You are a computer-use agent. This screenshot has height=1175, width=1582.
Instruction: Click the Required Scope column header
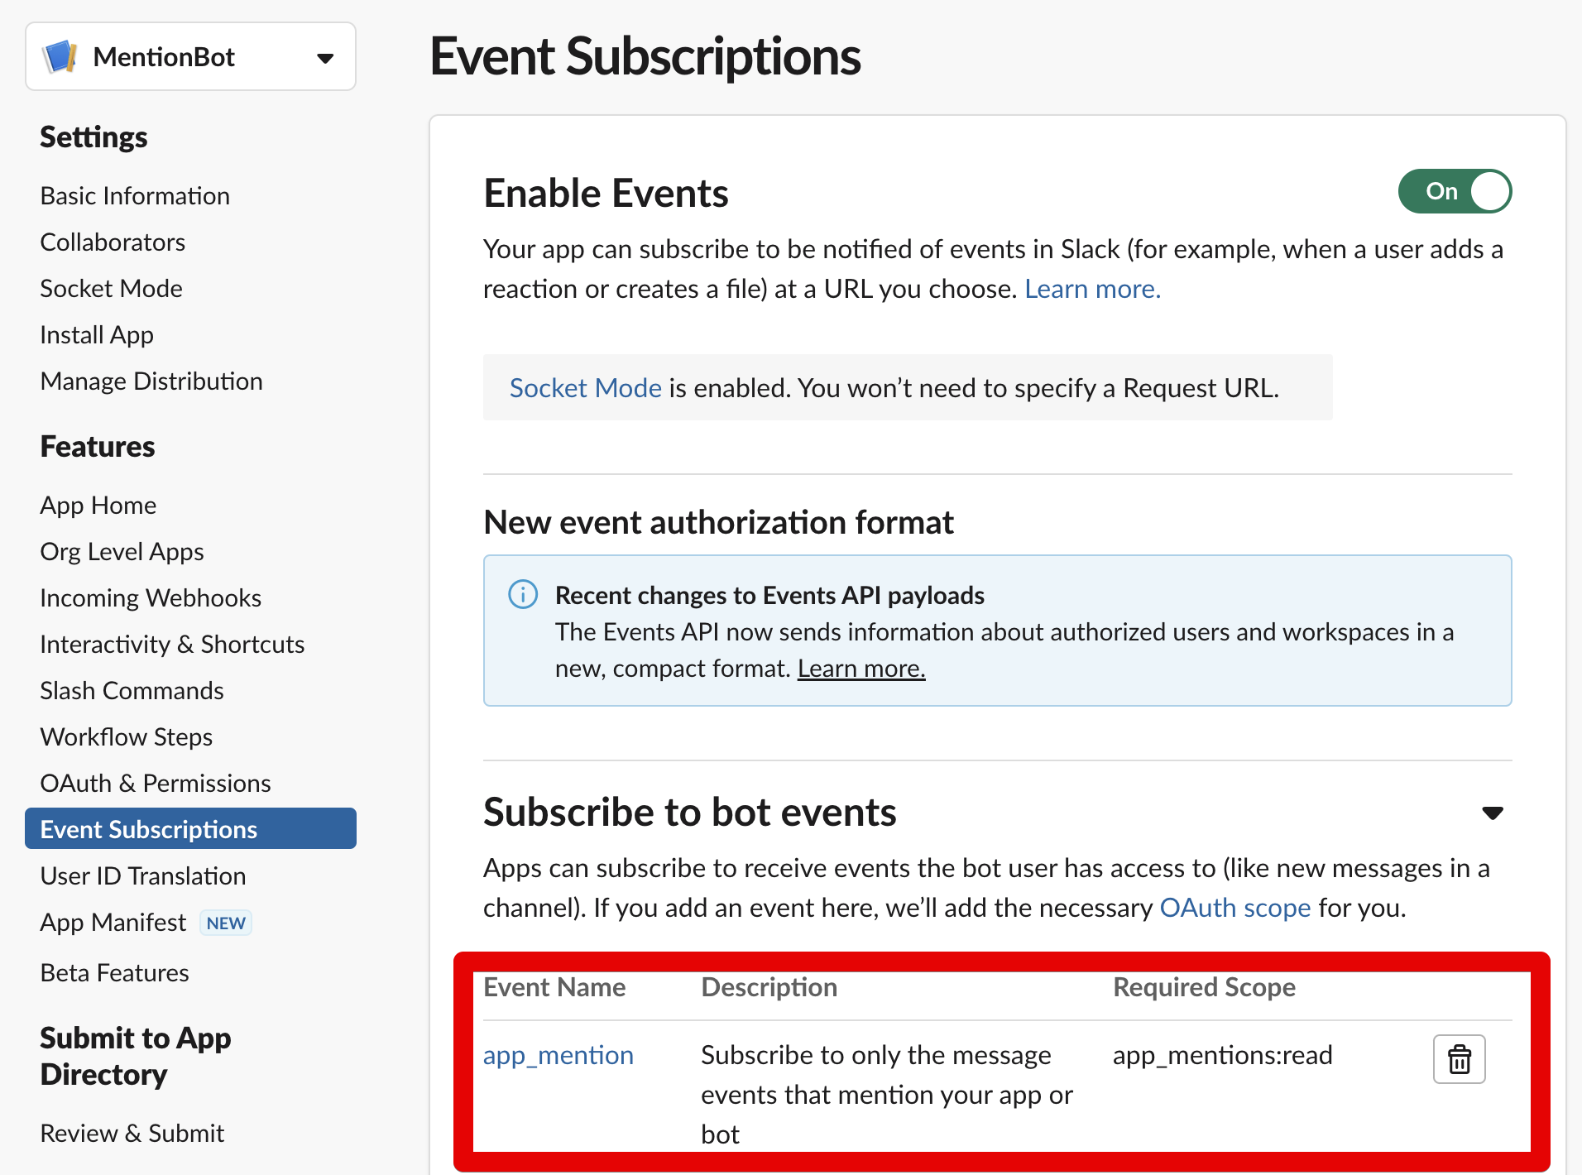click(x=1205, y=987)
